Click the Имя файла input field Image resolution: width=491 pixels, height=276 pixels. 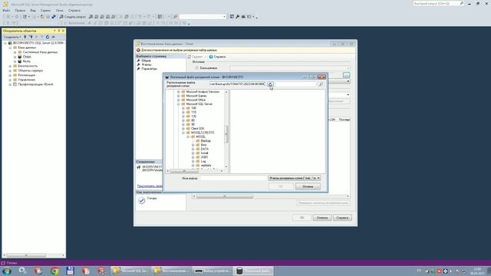pos(233,178)
